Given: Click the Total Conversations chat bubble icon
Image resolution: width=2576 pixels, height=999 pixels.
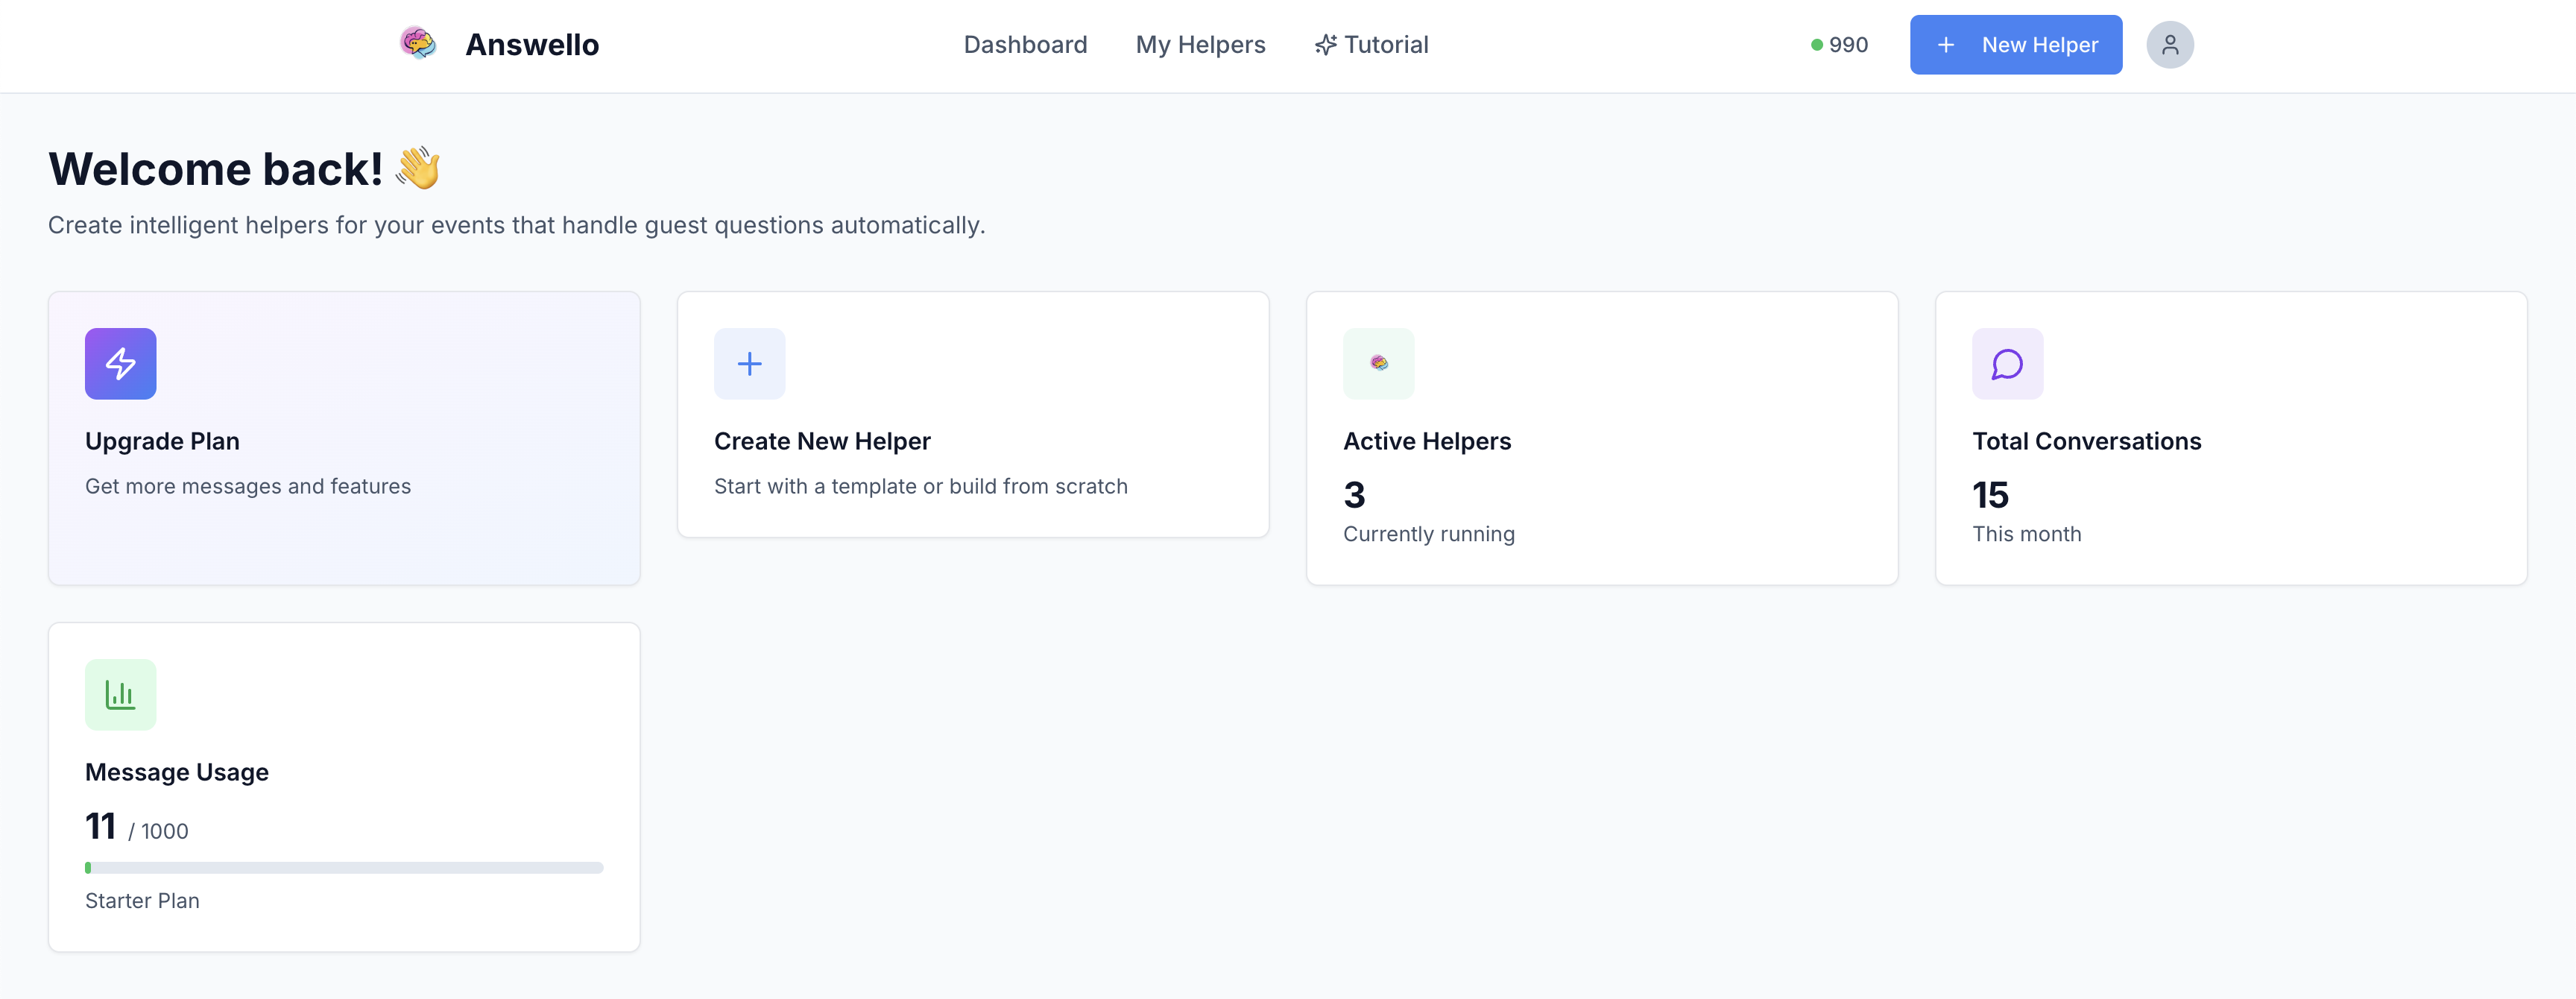Looking at the screenshot, I should [x=2006, y=364].
